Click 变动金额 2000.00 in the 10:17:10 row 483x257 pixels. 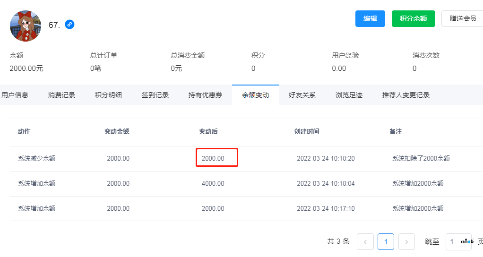(118, 208)
